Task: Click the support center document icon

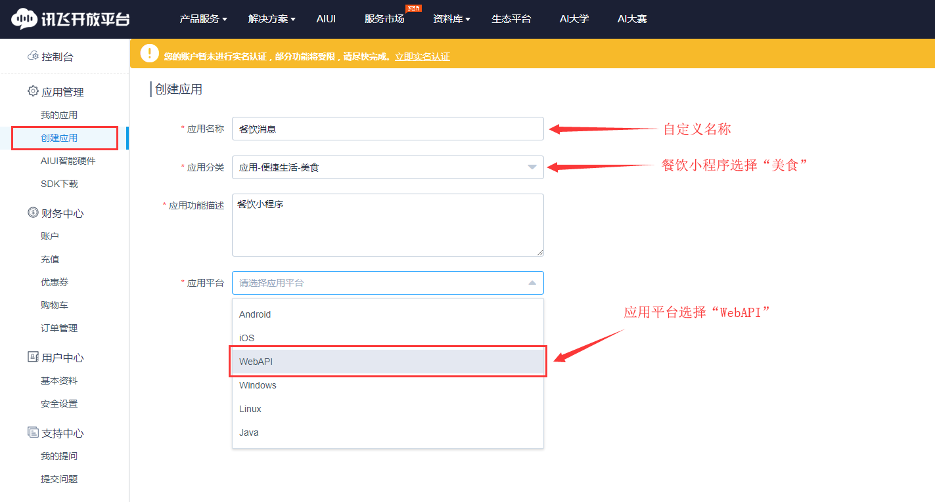Action: [33, 432]
